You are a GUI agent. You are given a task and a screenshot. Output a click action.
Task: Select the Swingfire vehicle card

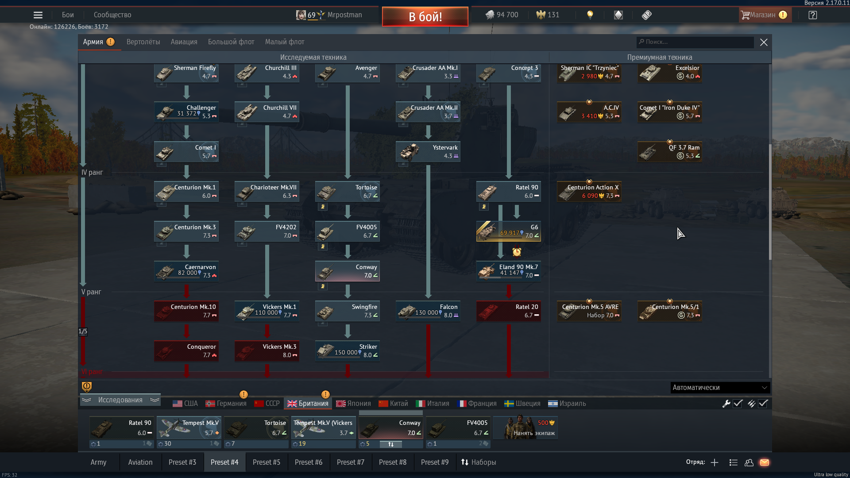tap(348, 311)
